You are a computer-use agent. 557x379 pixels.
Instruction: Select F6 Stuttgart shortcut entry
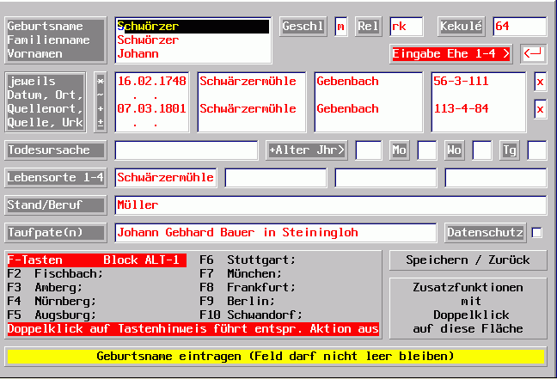[x=248, y=260]
